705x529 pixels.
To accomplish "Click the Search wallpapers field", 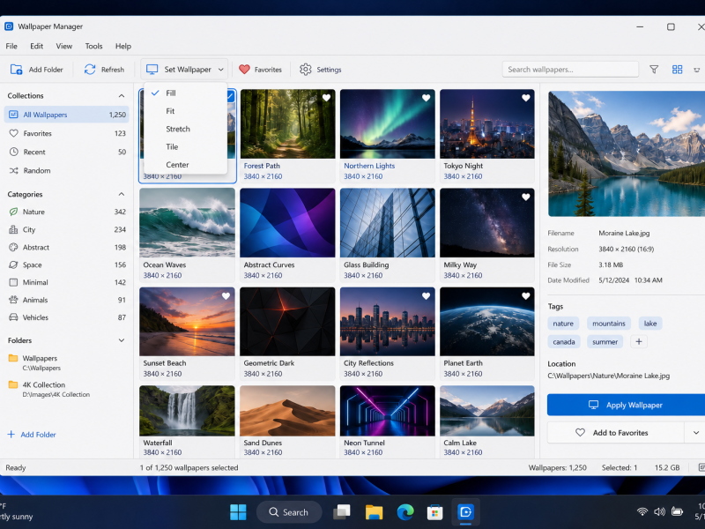I will coord(570,70).
